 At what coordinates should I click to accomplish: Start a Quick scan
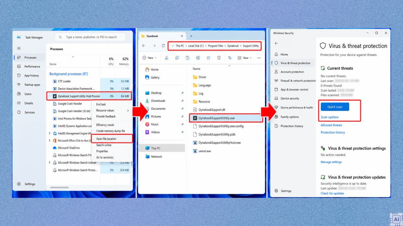tap(335, 107)
